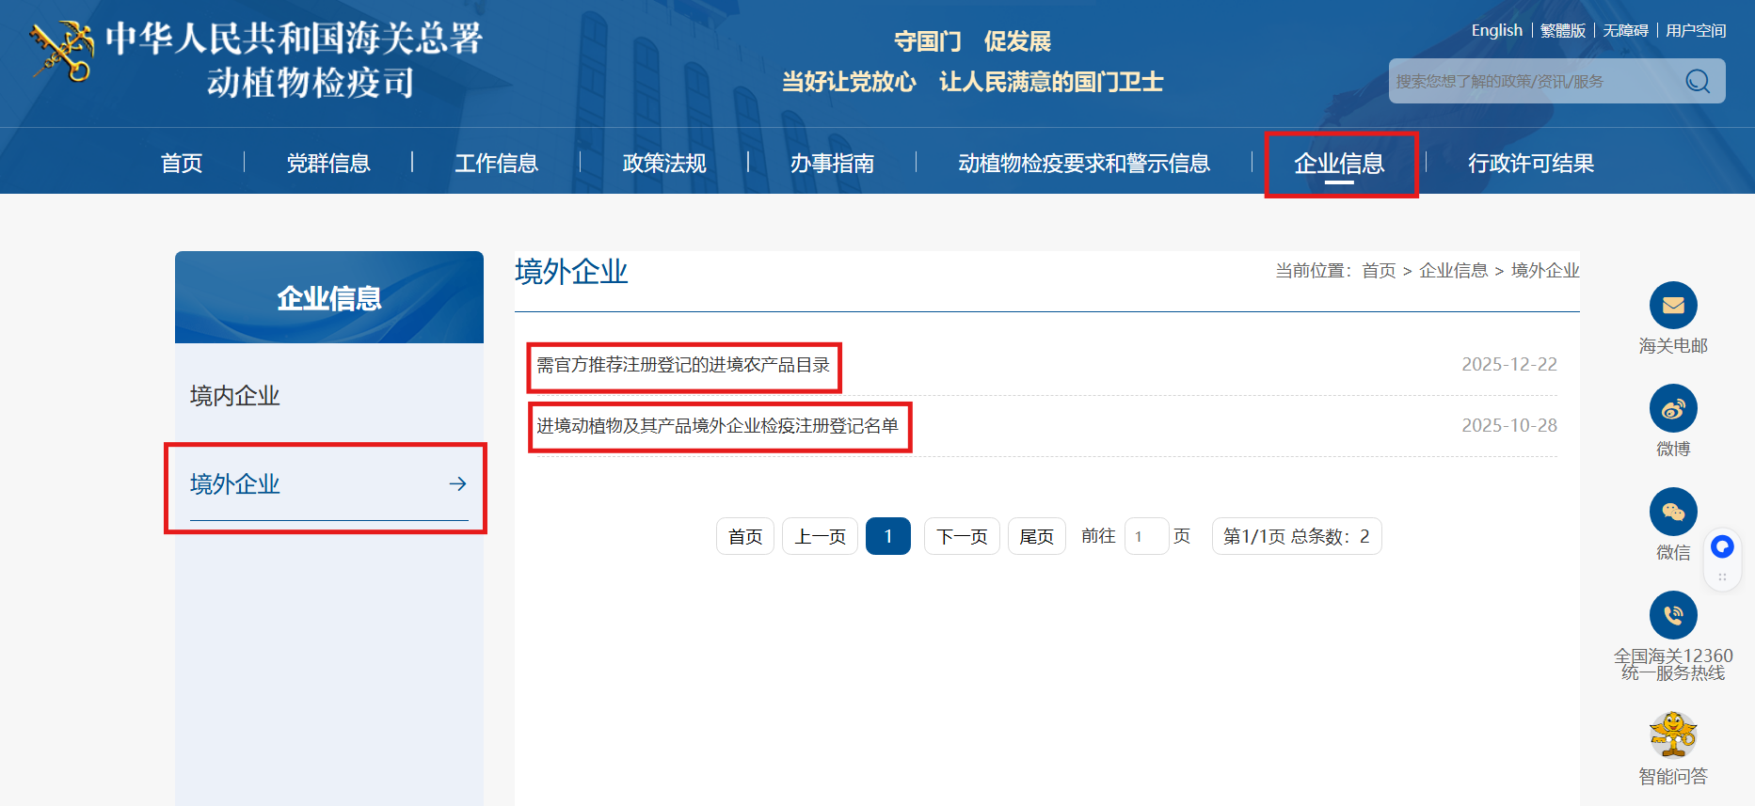Screen dimensions: 1755x806
Task: Open the 办事指南 navigation tab
Action: click(x=832, y=164)
